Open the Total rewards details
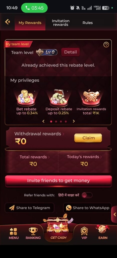Viewport: 117px width, 258px height. coord(33,160)
